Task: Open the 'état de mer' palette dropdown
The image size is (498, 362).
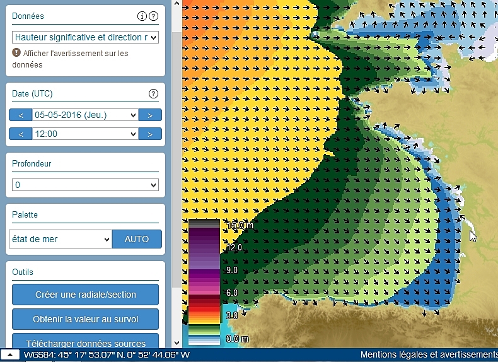Action: click(61, 239)
